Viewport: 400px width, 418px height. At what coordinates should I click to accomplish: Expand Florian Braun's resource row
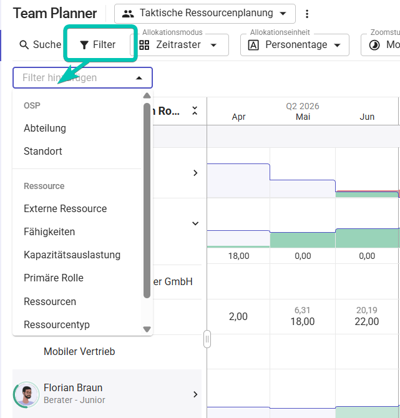pos(195,394)
